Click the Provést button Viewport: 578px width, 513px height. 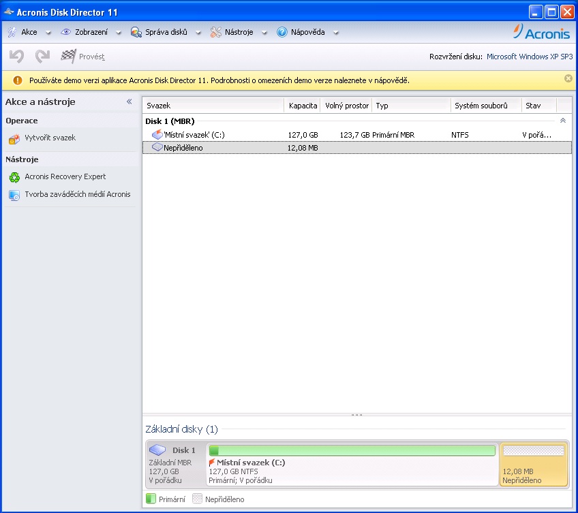pos(83,57)
